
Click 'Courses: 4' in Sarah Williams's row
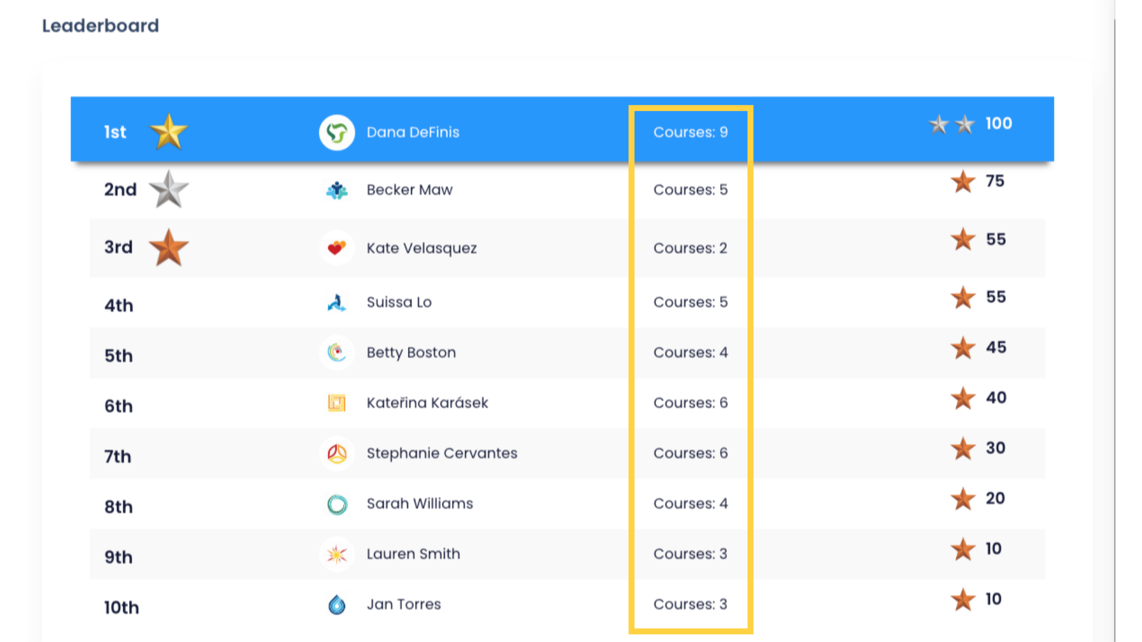691,503
